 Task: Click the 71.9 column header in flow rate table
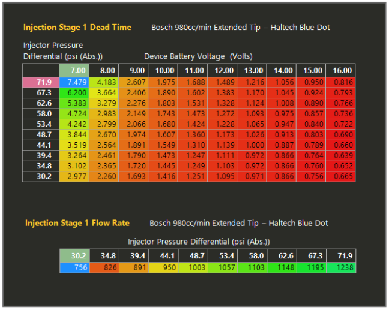pyautogui.click(x=341, y=256)
